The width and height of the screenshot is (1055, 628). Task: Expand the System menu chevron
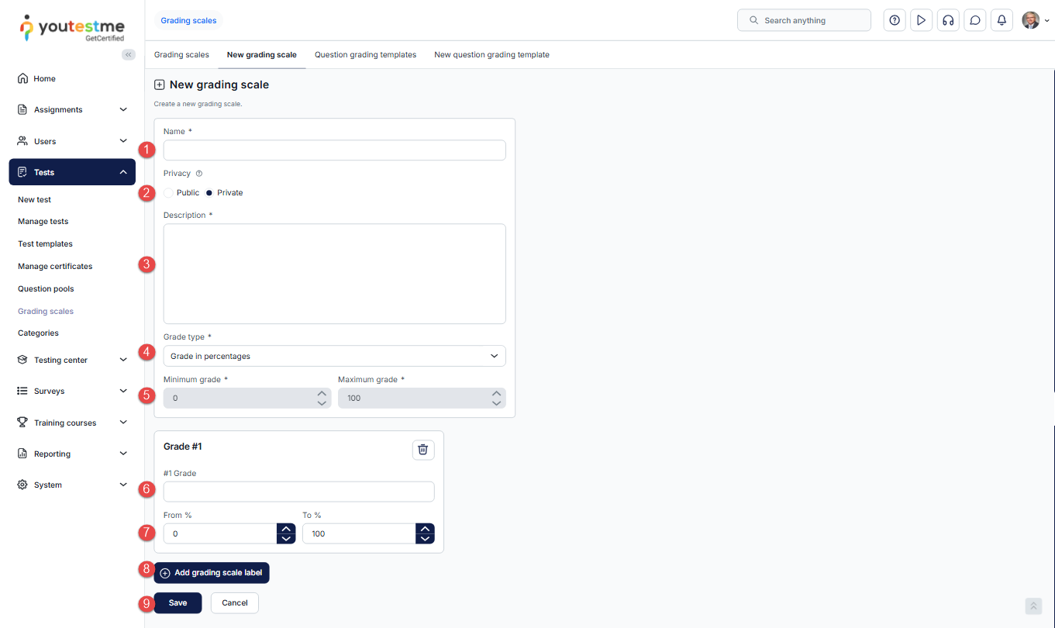point(123,485)
